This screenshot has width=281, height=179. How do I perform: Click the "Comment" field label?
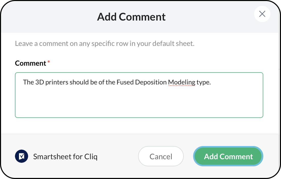coord(30,63)
